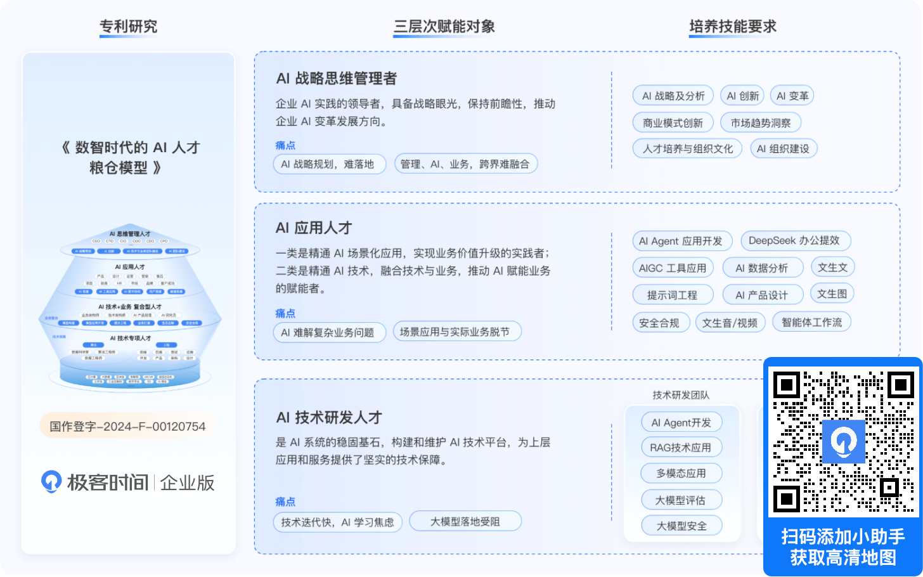This screenshot has width=923, height=577.
Task: Pick the AI 数据分析 skill tag
Action: (763, 268)
